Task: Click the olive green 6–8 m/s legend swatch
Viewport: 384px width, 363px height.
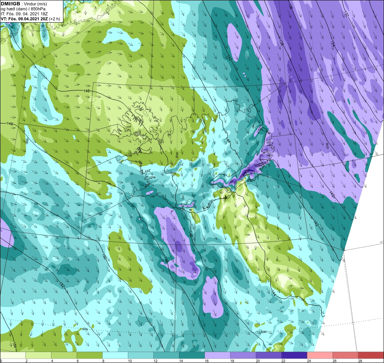Action: tap(89, 355)
